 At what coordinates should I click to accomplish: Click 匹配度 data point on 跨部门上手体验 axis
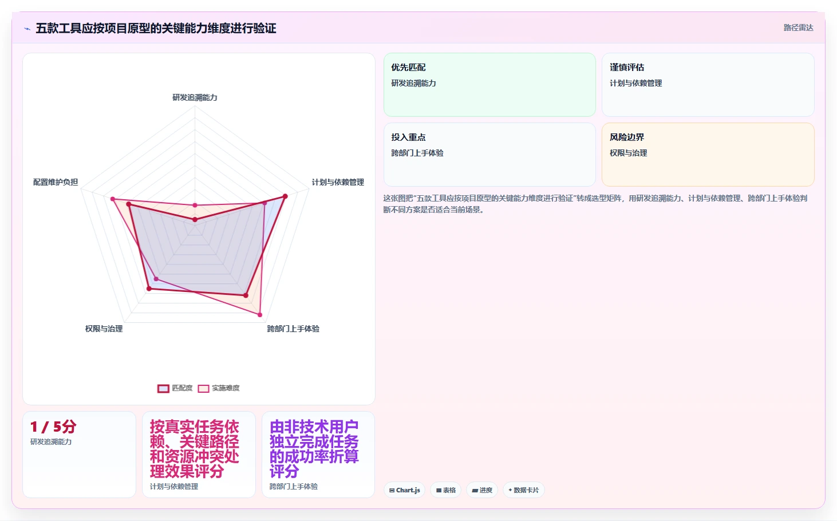pyautogui.click(x=246, y=295)
